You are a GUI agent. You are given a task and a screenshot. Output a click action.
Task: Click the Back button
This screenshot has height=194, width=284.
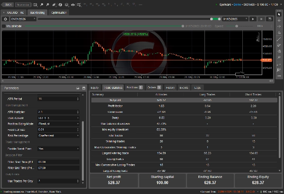[7, 5]
